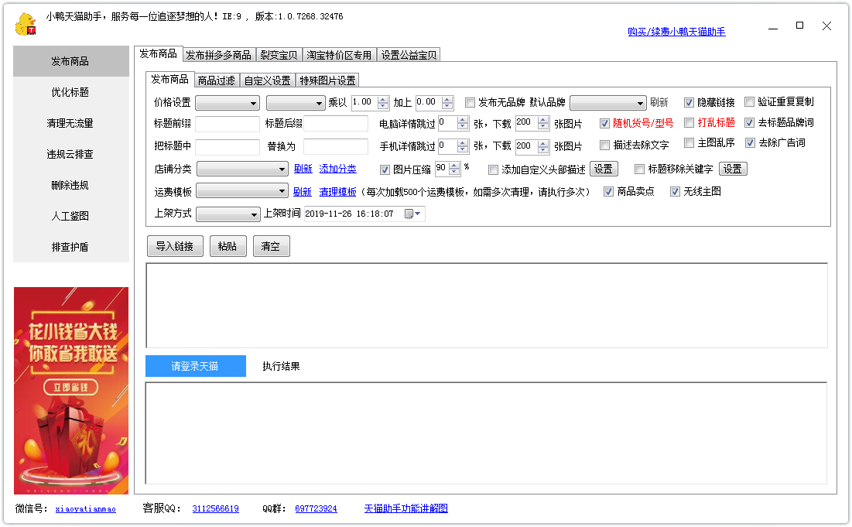Viewport: 852px width, 527px height.
Task: Enable the 标题移除关键字 checkbox
Action: pyautogui.click(x=639, y=169)
